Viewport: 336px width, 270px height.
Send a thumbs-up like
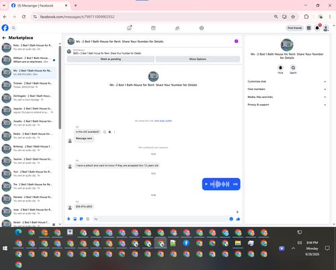(x=238, y=219)
